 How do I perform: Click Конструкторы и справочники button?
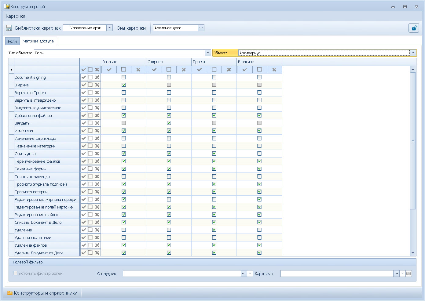click(42, 293)
